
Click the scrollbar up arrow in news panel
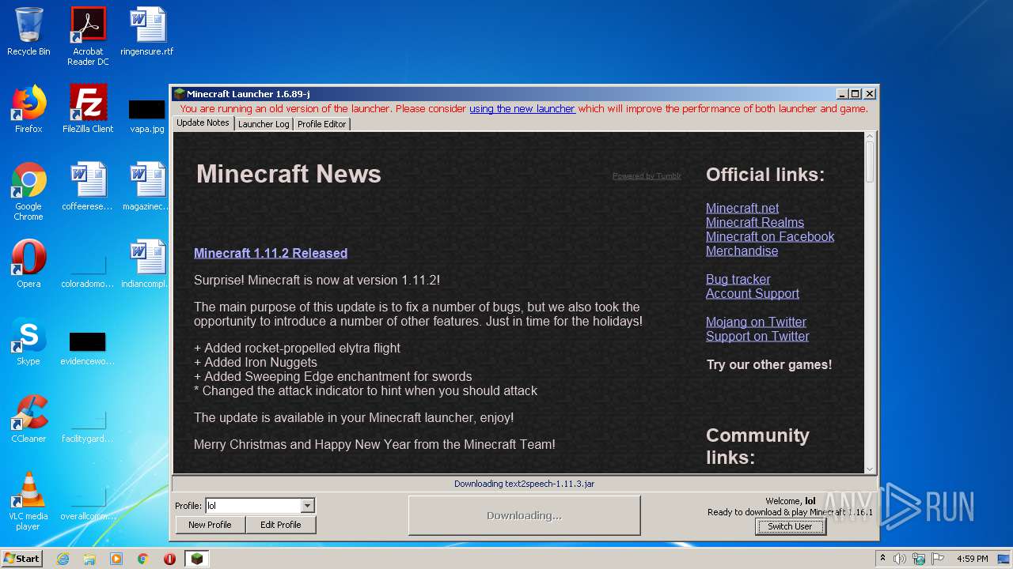[x=870, y=137]
